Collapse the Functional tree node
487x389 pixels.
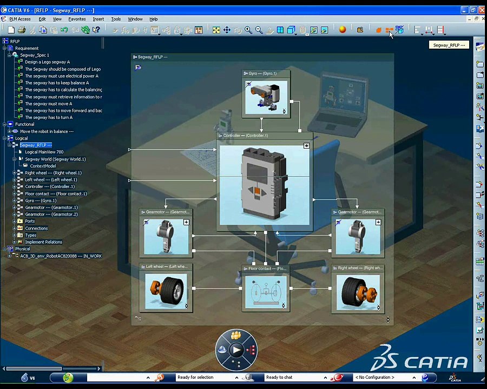(x=4, y=124)
